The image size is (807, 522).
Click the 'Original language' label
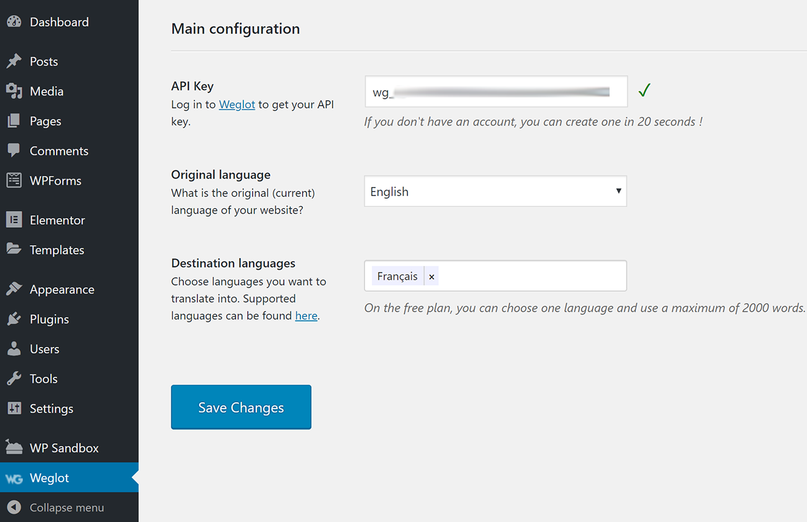click(x=221, y=174)
